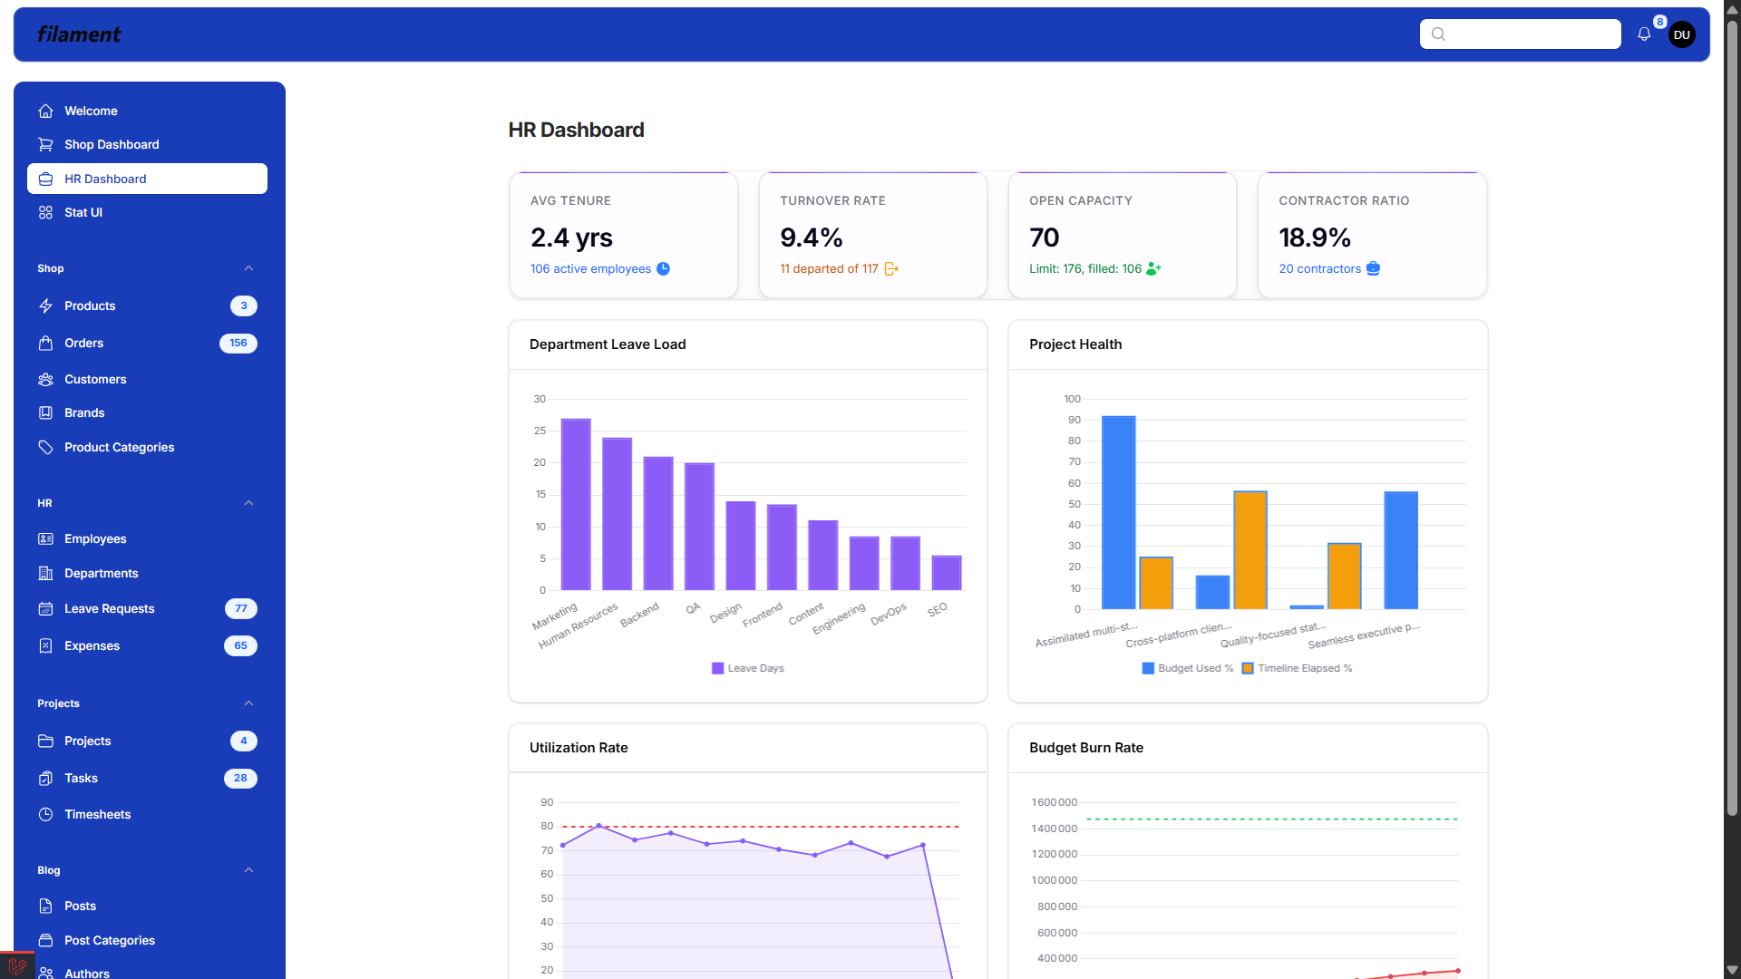Go to Stat UI page
1741x979 pixels.
click(147, 212)
